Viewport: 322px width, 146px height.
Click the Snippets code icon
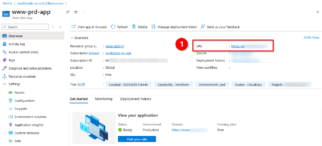[x=11, y=109]
